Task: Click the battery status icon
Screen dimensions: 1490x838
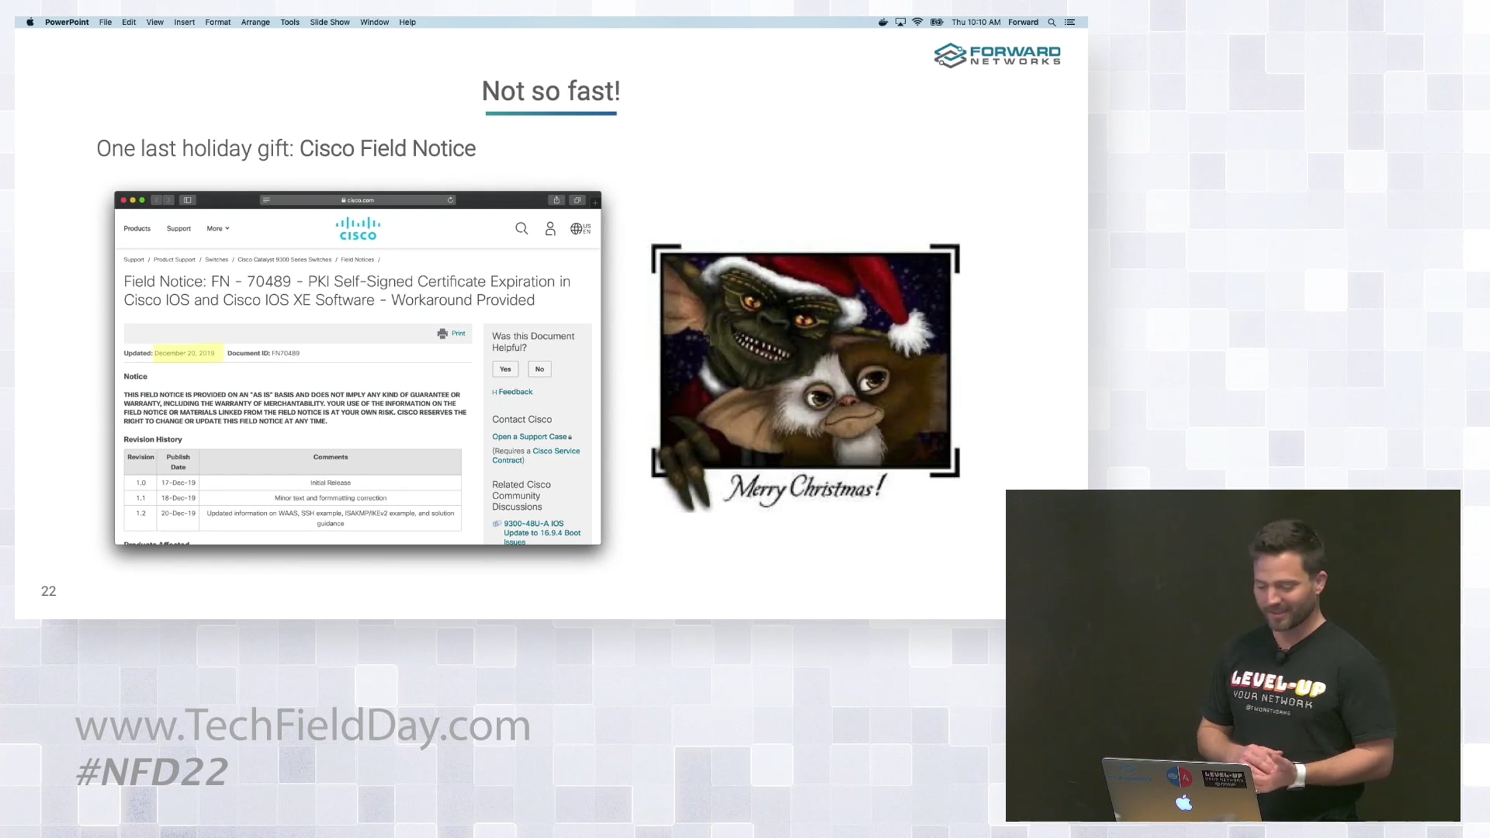Action: coord(936,22)
